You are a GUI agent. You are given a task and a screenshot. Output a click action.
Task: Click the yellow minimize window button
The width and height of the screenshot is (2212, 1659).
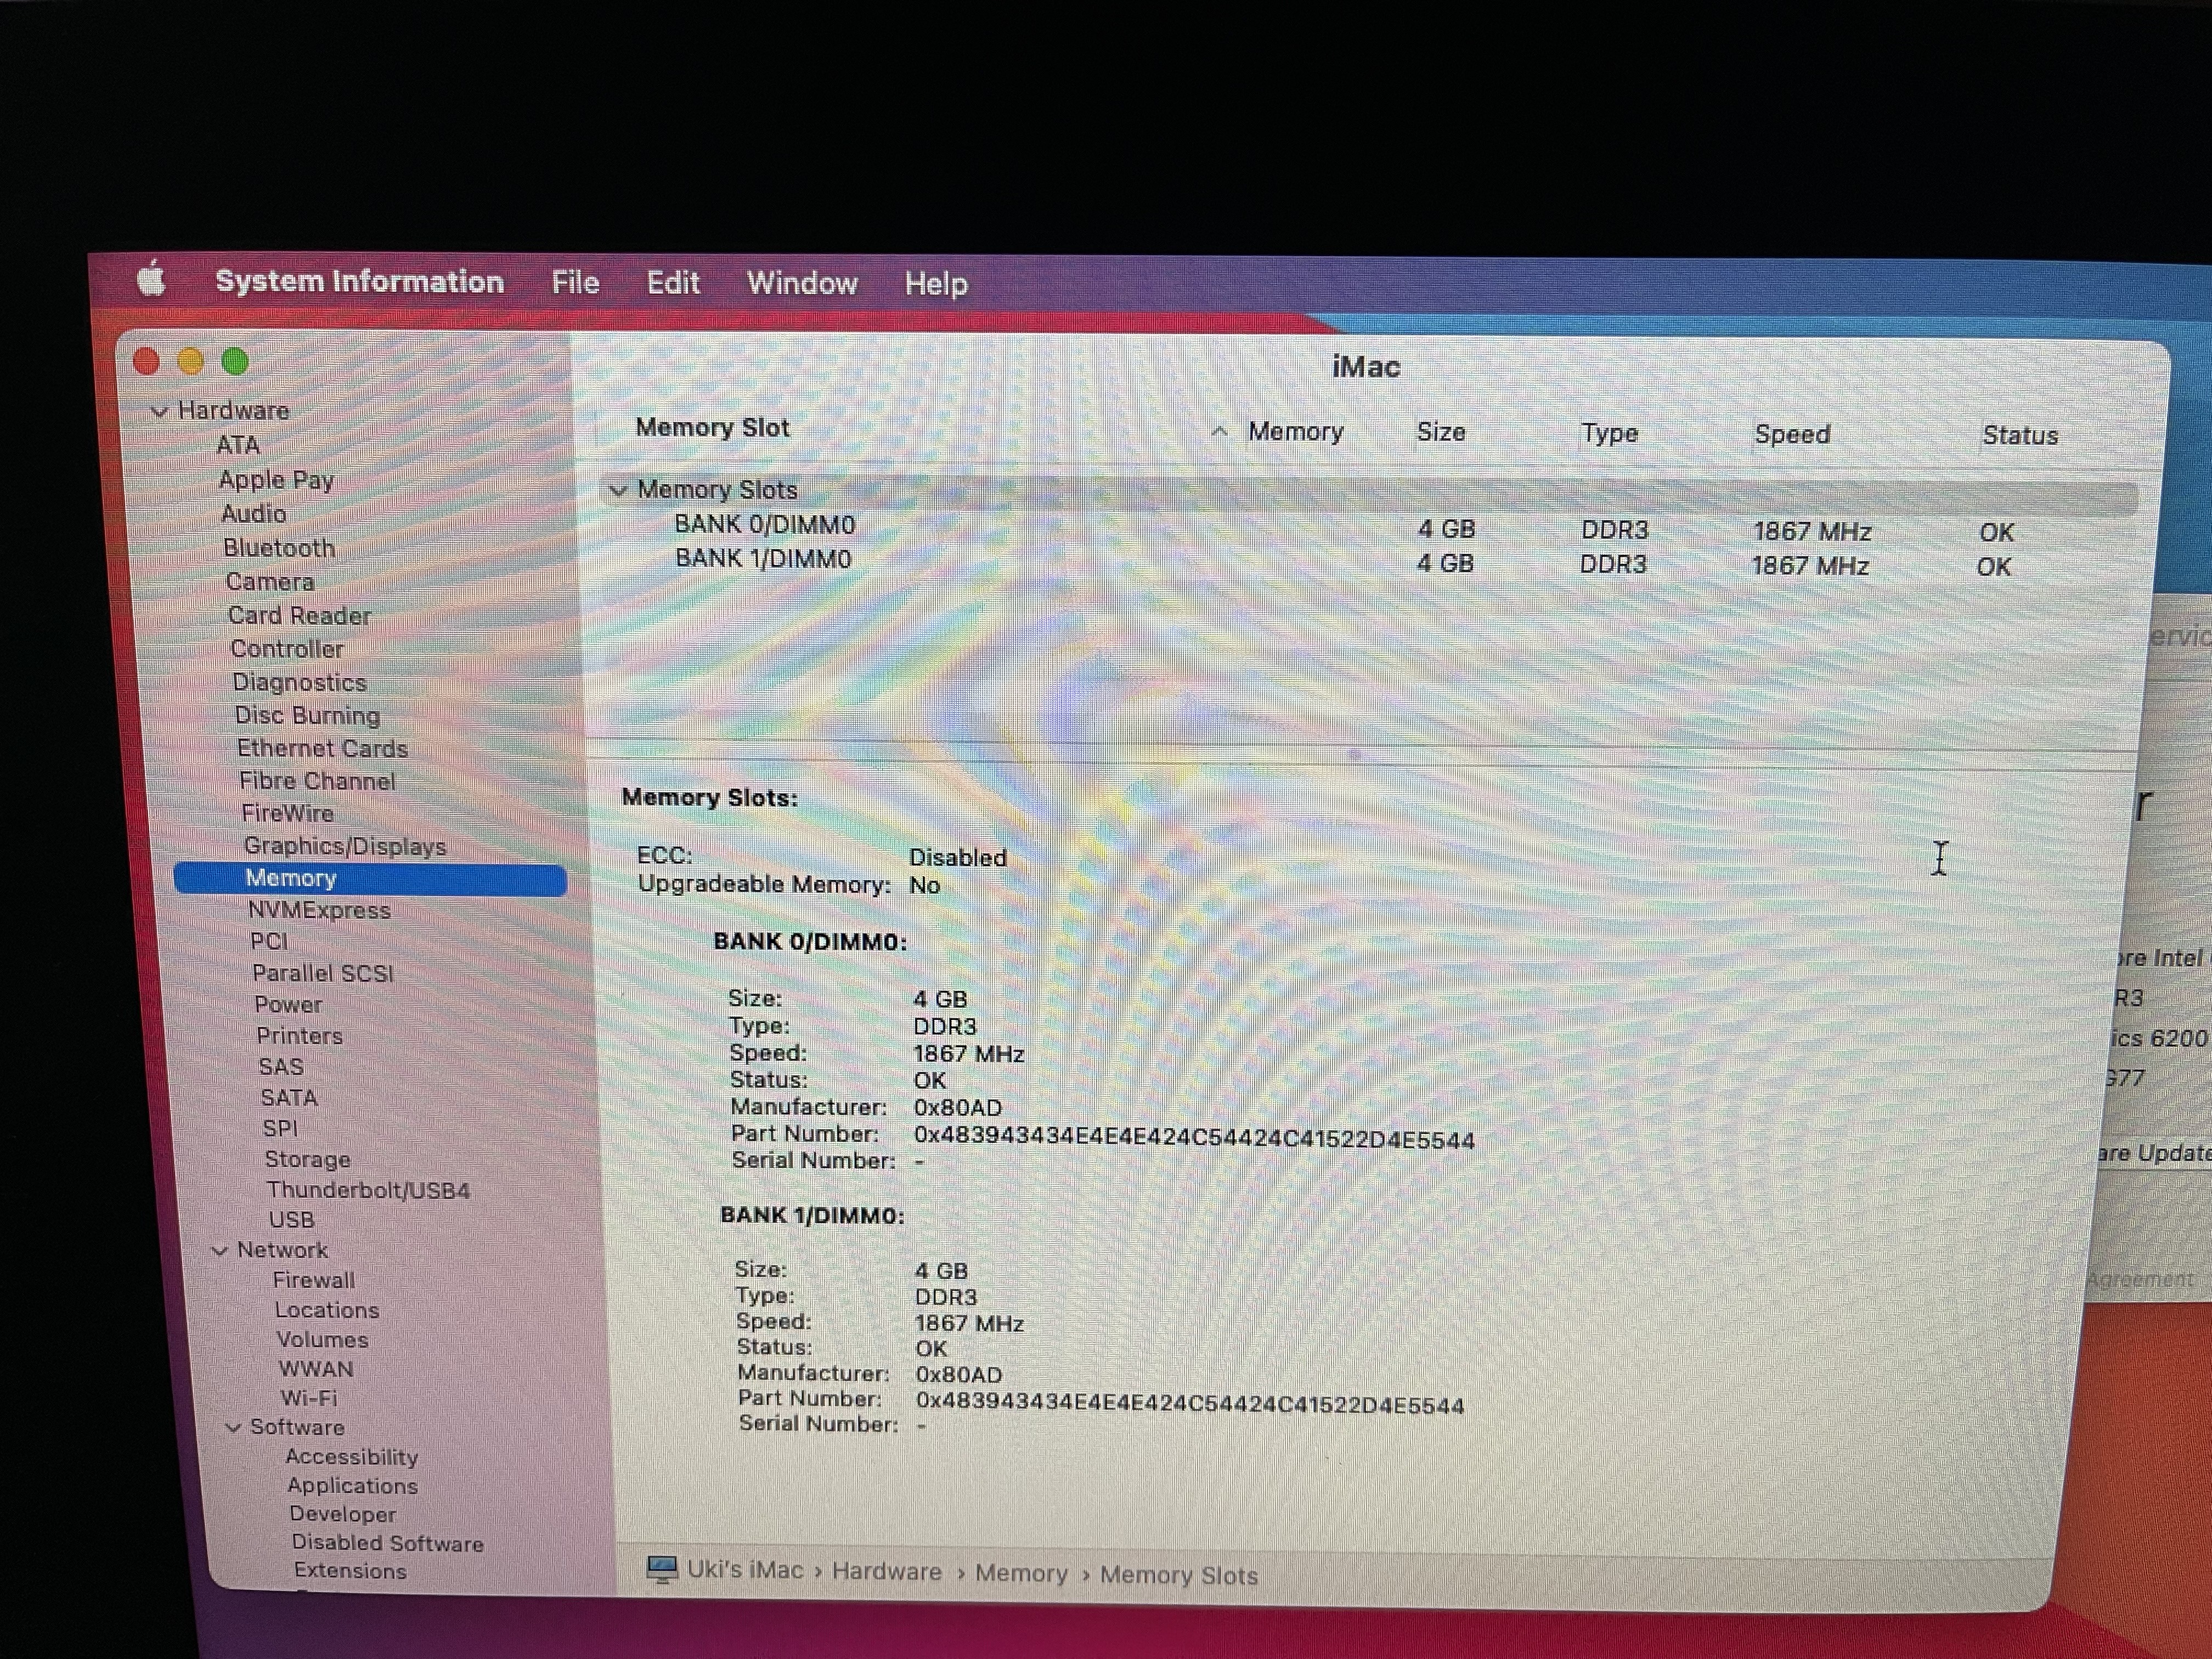pos(190,361)
